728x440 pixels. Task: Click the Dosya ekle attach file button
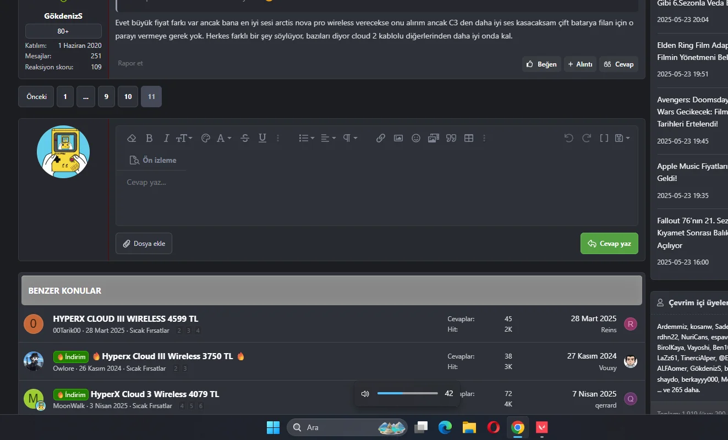coord(144,244)
